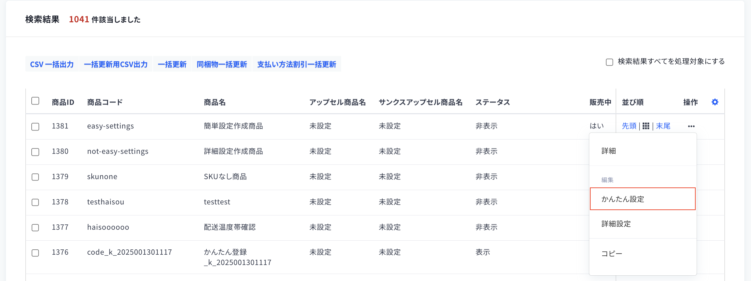
Task: Click the ステータス column header
Action: point(493,102)
